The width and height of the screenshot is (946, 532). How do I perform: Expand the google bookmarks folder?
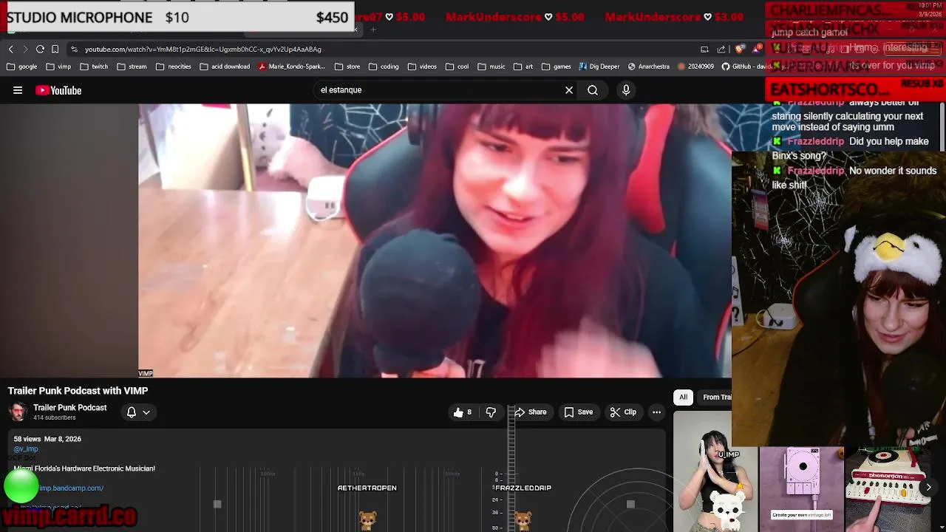click(x=21, y=66)
